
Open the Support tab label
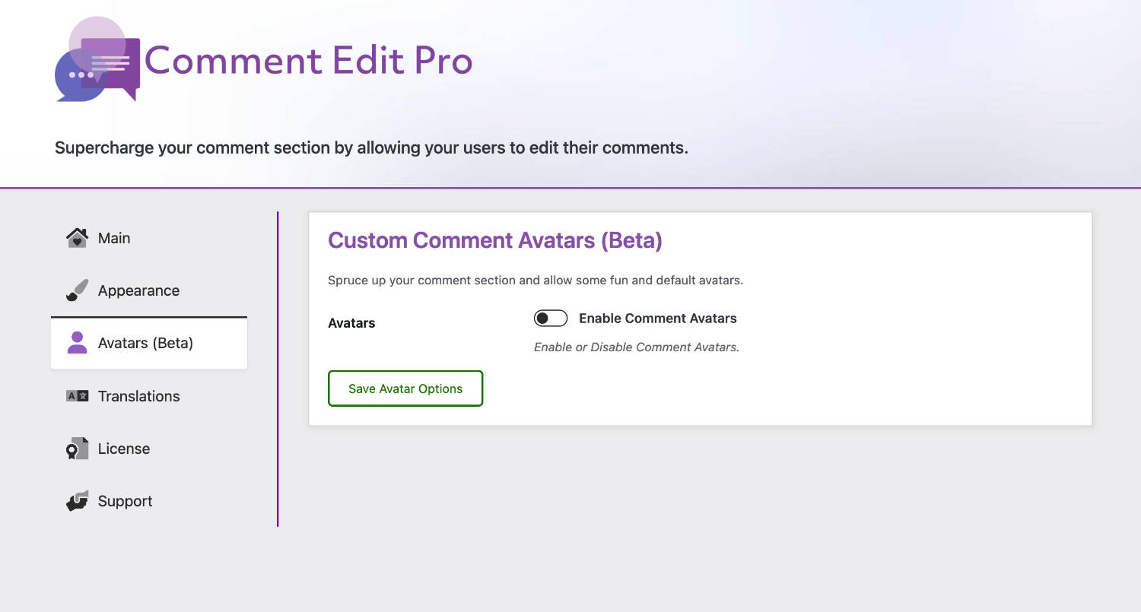(125, 501)
